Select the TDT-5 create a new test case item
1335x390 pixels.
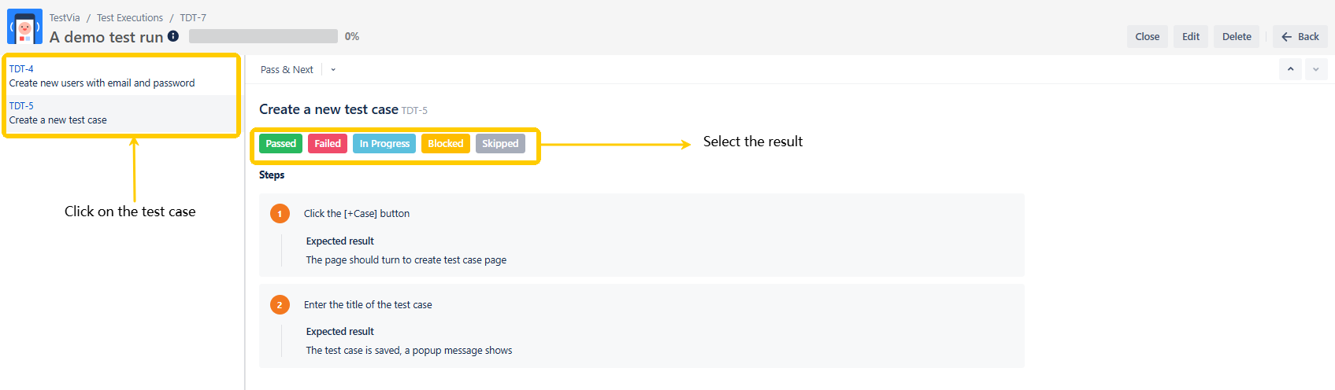click(x=57, y=113)
